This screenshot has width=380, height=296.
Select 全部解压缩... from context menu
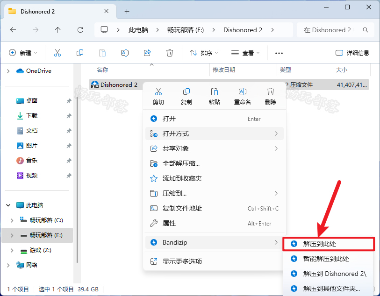point(215,163)
